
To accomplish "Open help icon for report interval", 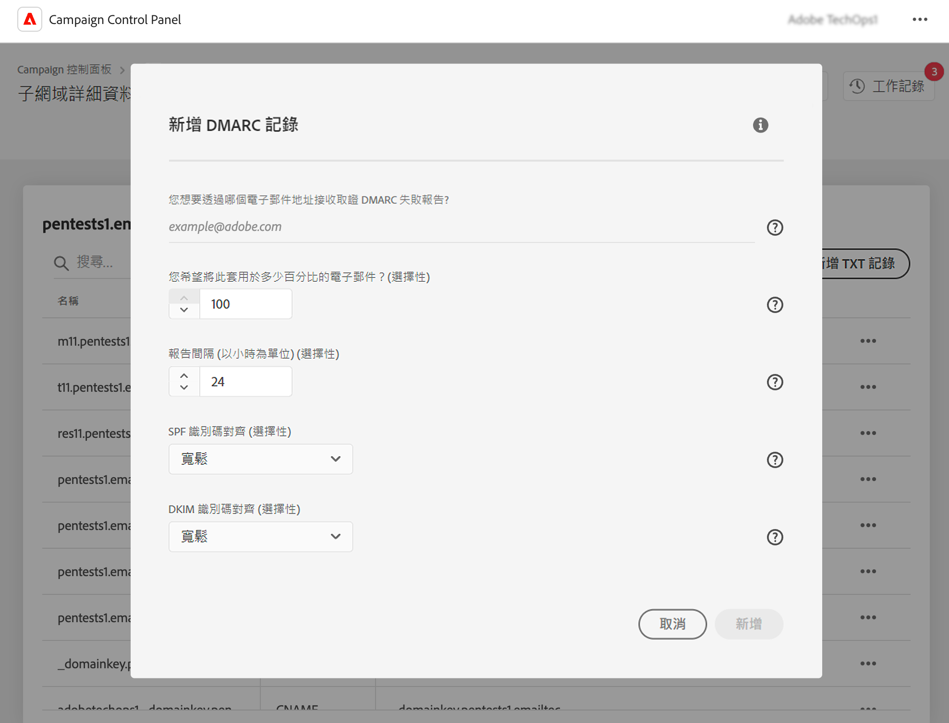I will 775,382.
